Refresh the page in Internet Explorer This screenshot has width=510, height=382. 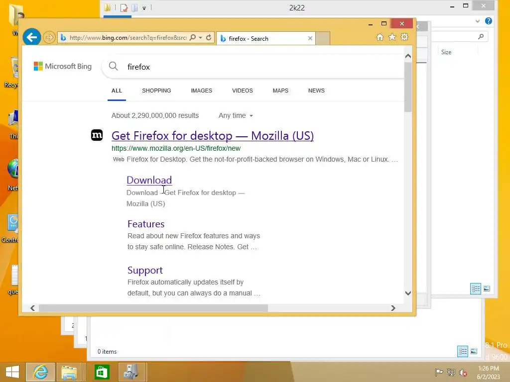[209, 38]
